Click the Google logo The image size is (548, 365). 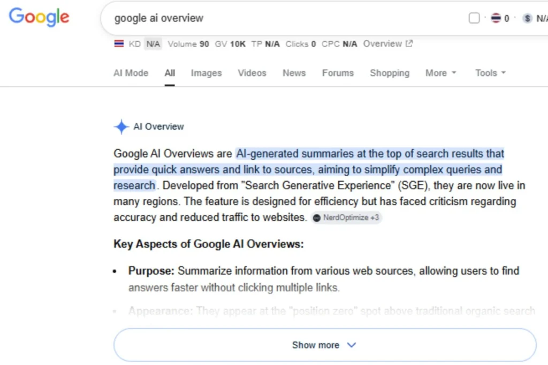(x=39, y=17)
